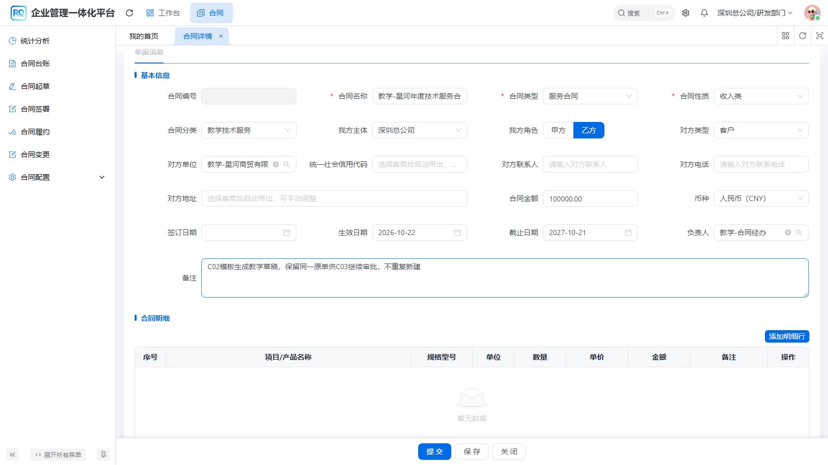This screenshot has height=465, width=828.
Task: Open the 签订日期 calendar picker
Action: pos(287,233)
